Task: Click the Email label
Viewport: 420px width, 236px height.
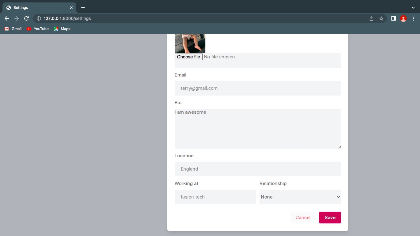Action: coord(180,75)
